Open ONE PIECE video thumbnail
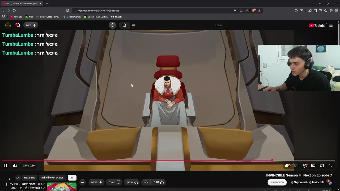 pos(62,186)
